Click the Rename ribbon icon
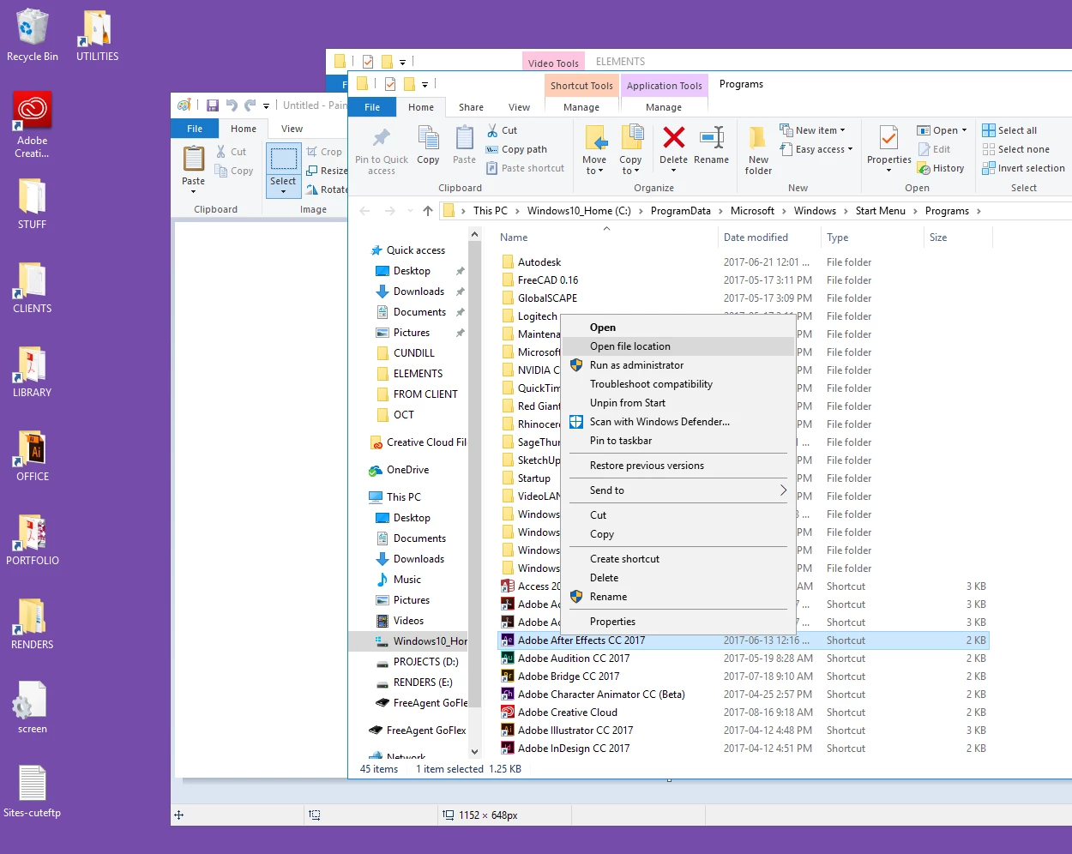Image resolution: width=1072 pixels, height=854 pixels. click(712, 137)
